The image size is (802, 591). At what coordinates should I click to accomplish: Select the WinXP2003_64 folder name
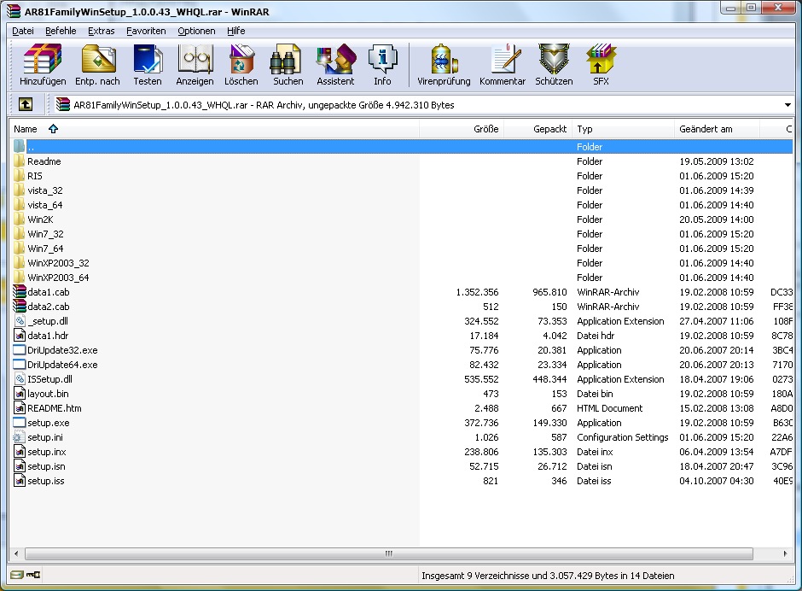(x=58, y=278)
